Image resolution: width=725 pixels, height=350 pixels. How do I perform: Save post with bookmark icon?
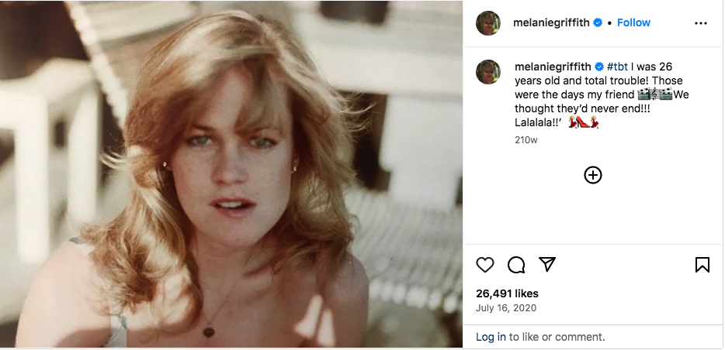702,265
